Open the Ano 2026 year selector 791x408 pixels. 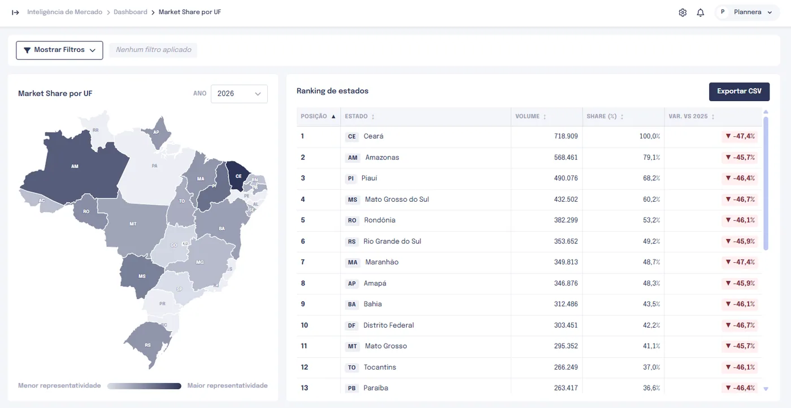pyautogui.click(x=239, y=94)
